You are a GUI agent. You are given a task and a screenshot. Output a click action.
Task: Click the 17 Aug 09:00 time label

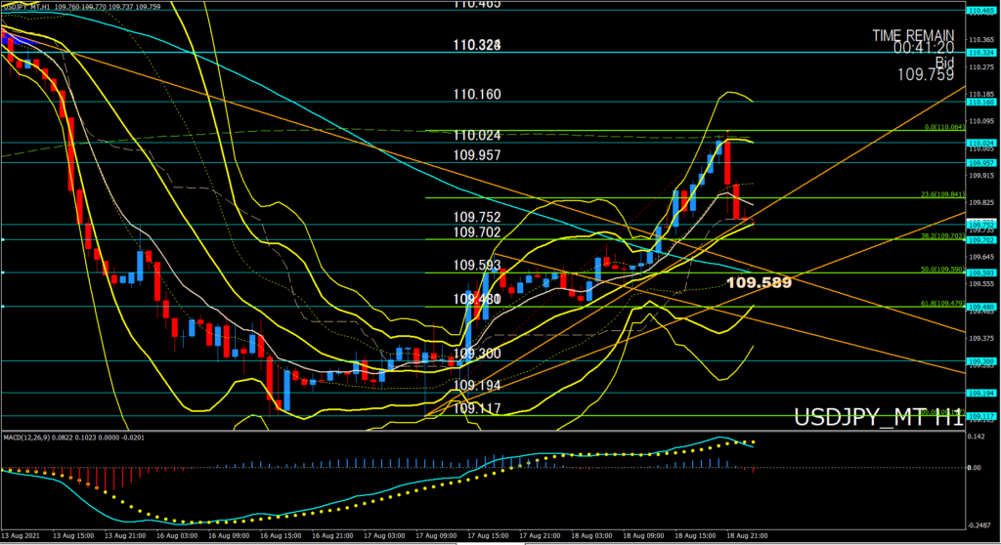pos(436,536)
